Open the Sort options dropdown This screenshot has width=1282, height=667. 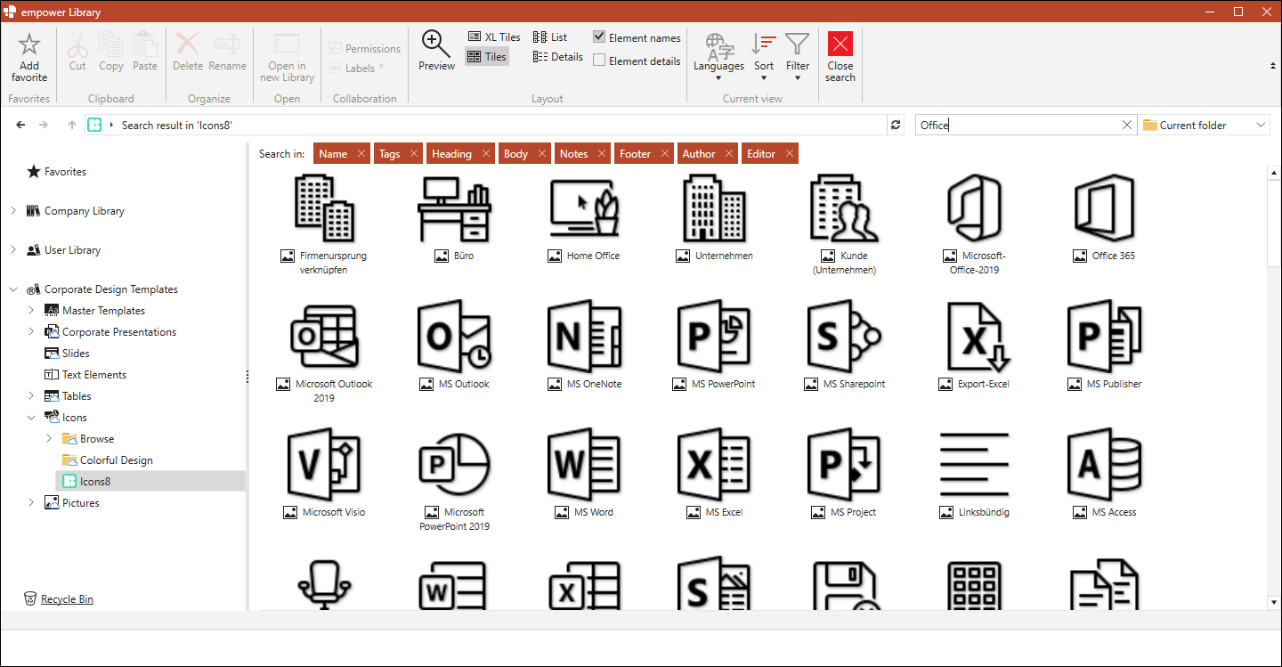pos(764,57)
